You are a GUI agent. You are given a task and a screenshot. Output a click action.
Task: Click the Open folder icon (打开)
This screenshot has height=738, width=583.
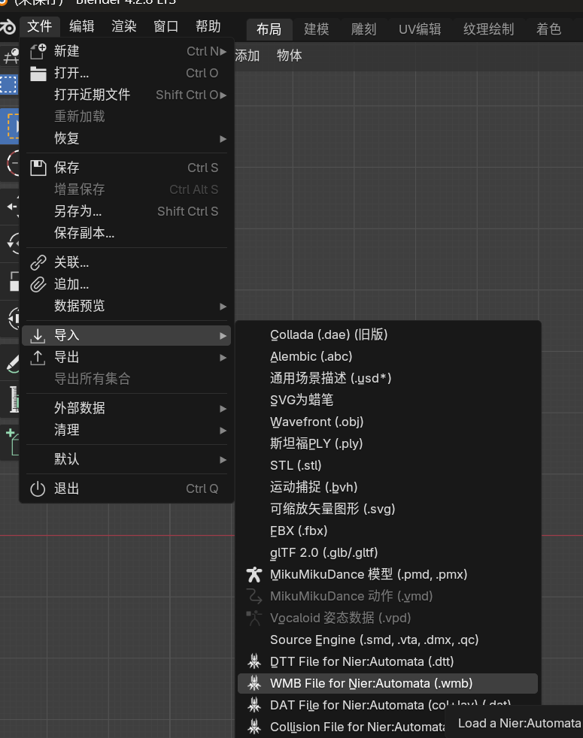tap(38, 74)
